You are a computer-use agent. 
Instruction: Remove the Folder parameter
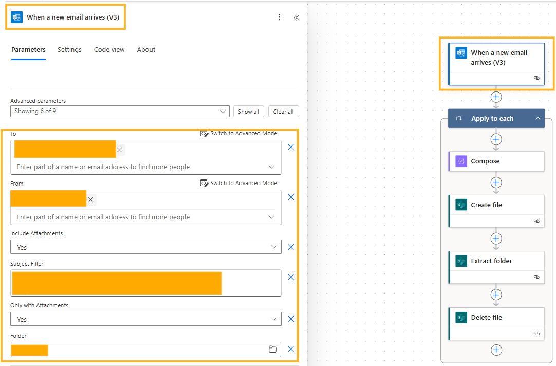291,349
